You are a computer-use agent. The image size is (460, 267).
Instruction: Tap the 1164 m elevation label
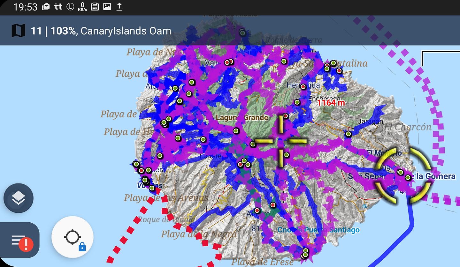[x=331, y=103]
